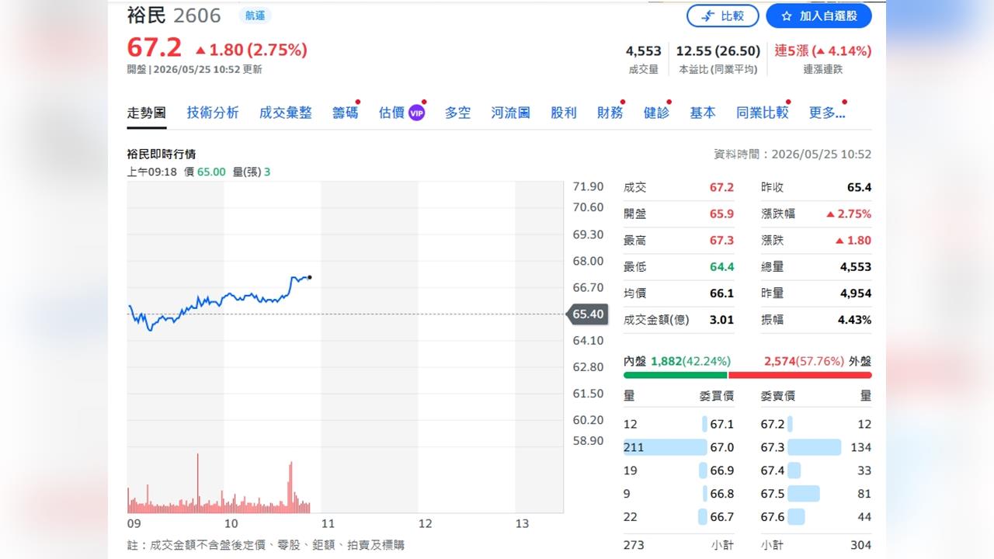Select the 走勢圖 tab
The height and width of the screenshot is (559, 994).
coord(147,113)
